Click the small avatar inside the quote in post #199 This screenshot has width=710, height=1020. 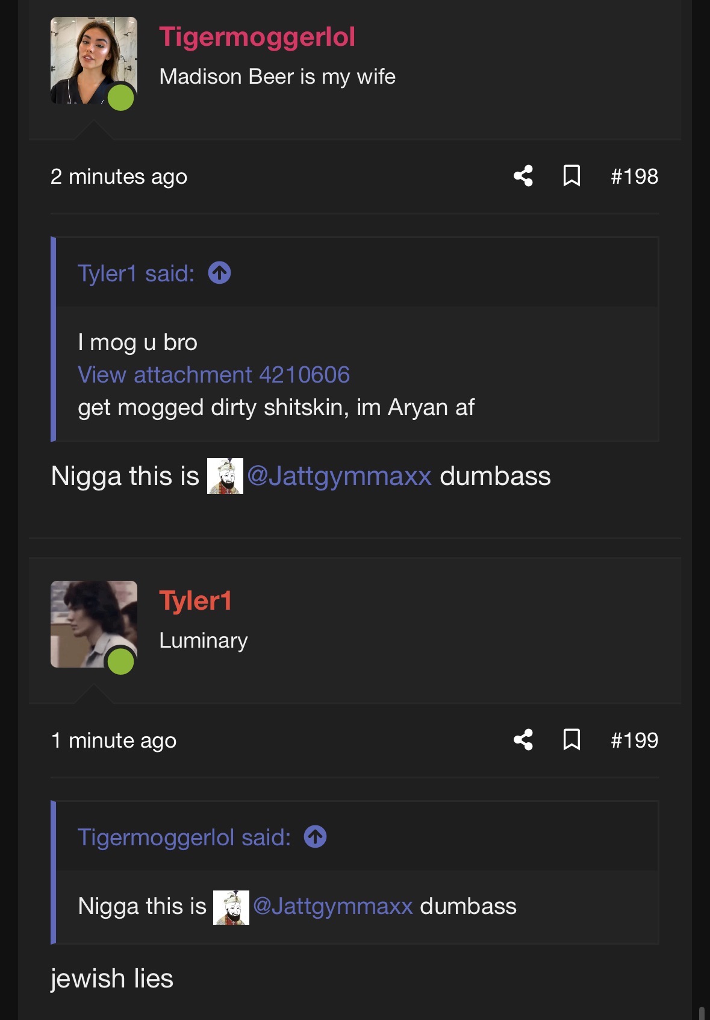pos(231,907)
